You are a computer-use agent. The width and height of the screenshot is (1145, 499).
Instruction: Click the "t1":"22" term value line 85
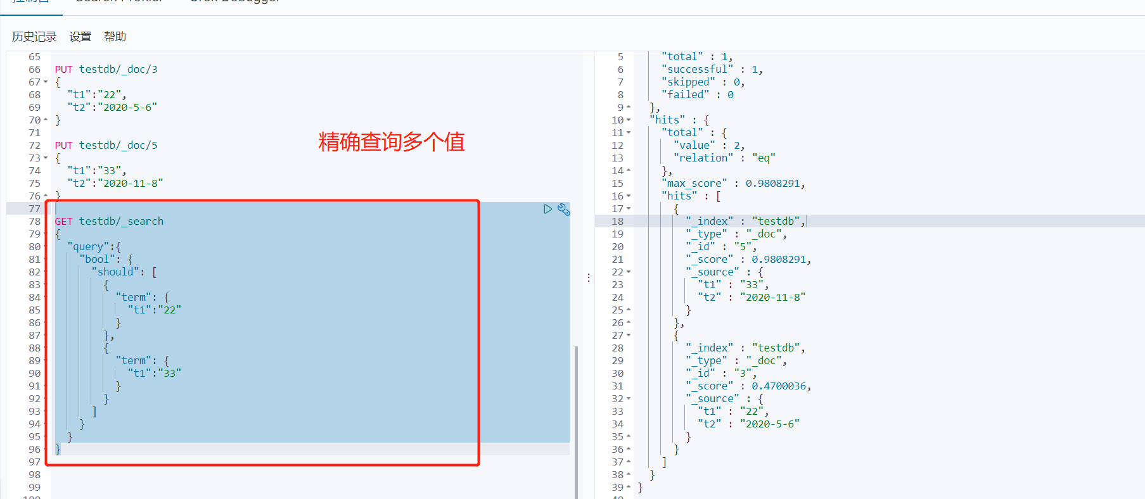pos(155,310)
